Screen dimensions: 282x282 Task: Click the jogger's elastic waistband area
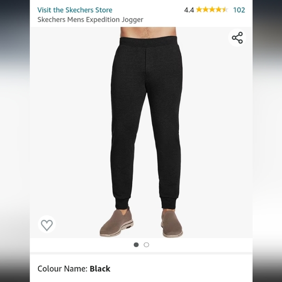(x=149, y=42)
